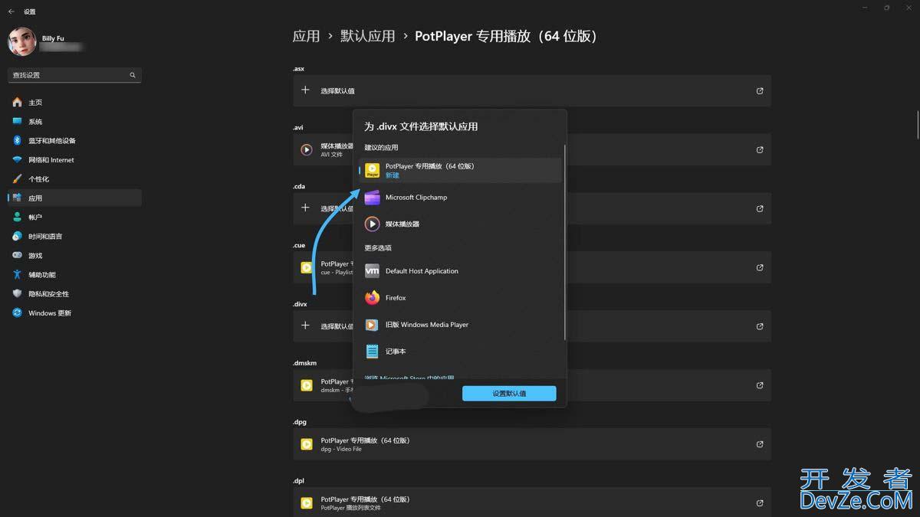Open Windows 更新 in the sidebar
Viewport: 920px width, 517px height.
point(74,312)
